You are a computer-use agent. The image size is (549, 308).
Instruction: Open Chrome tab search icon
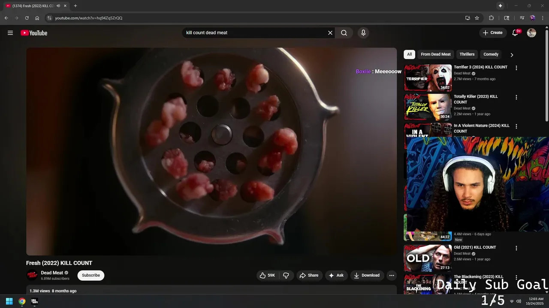[507, 18]
